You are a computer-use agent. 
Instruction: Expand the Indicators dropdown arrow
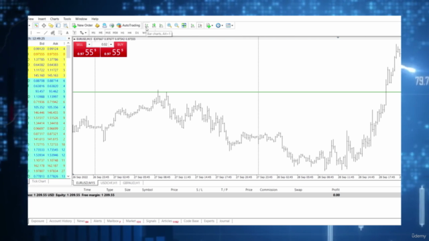[x=212, y=25]
